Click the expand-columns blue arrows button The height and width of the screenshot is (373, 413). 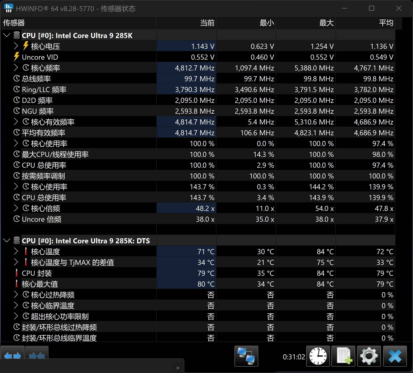coord(12,356)
